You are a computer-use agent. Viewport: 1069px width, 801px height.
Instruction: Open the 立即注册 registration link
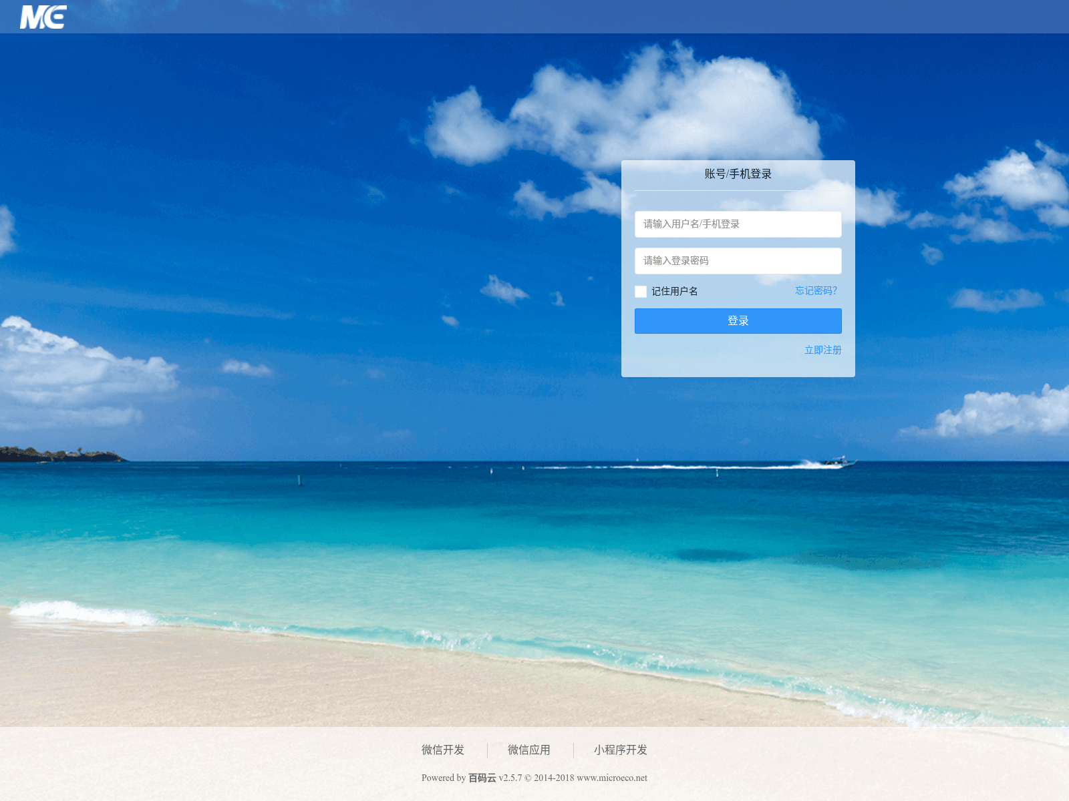point(822,350)
